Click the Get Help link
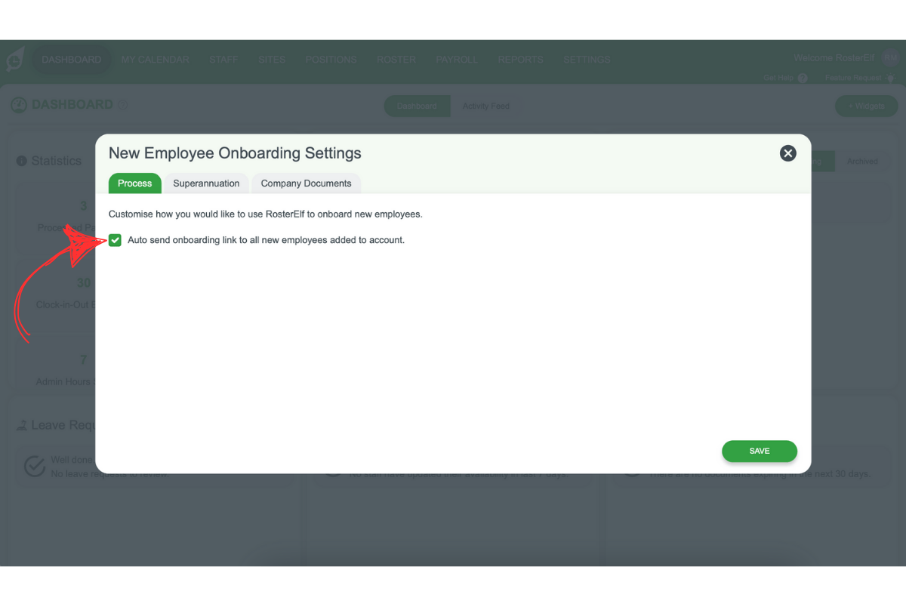 pos(779,78)
